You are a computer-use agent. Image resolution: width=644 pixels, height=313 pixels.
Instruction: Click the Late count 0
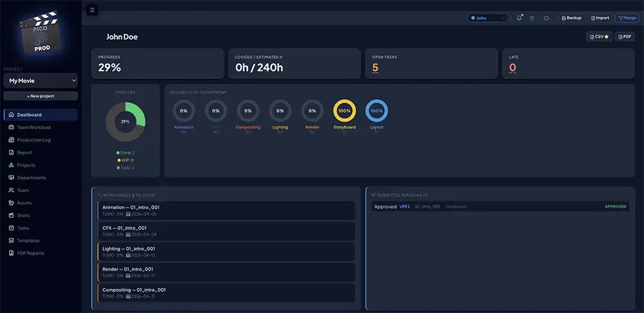(513, 67)
